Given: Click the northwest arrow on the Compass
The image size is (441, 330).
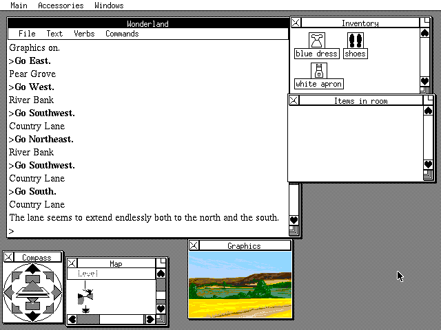Looking at the screenshot, I should tap(17, 276).
